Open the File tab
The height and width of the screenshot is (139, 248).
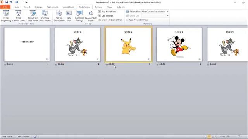[5, 7]
